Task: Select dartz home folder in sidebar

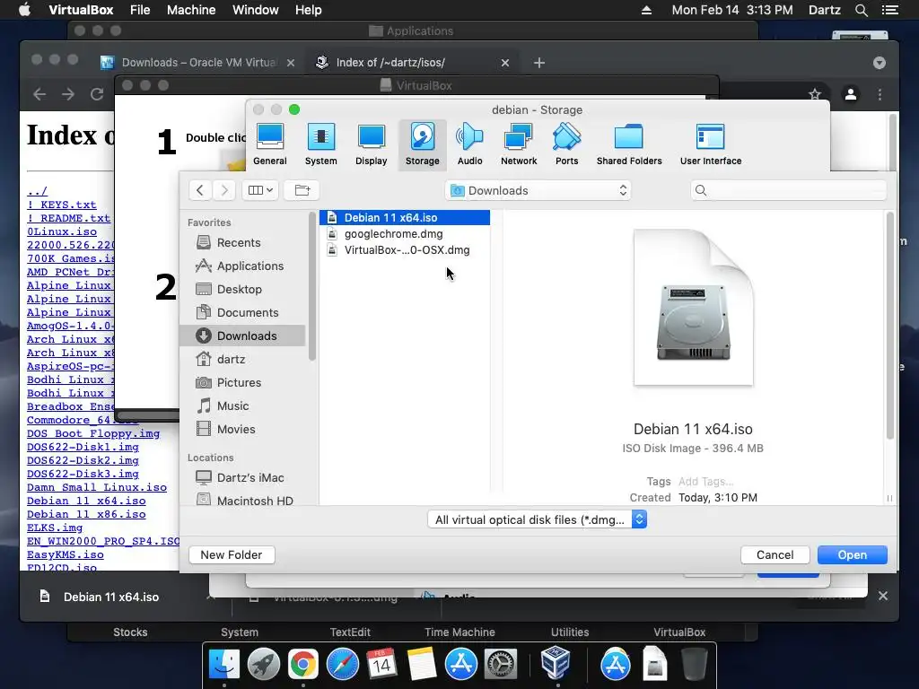Action: [242, 359]
